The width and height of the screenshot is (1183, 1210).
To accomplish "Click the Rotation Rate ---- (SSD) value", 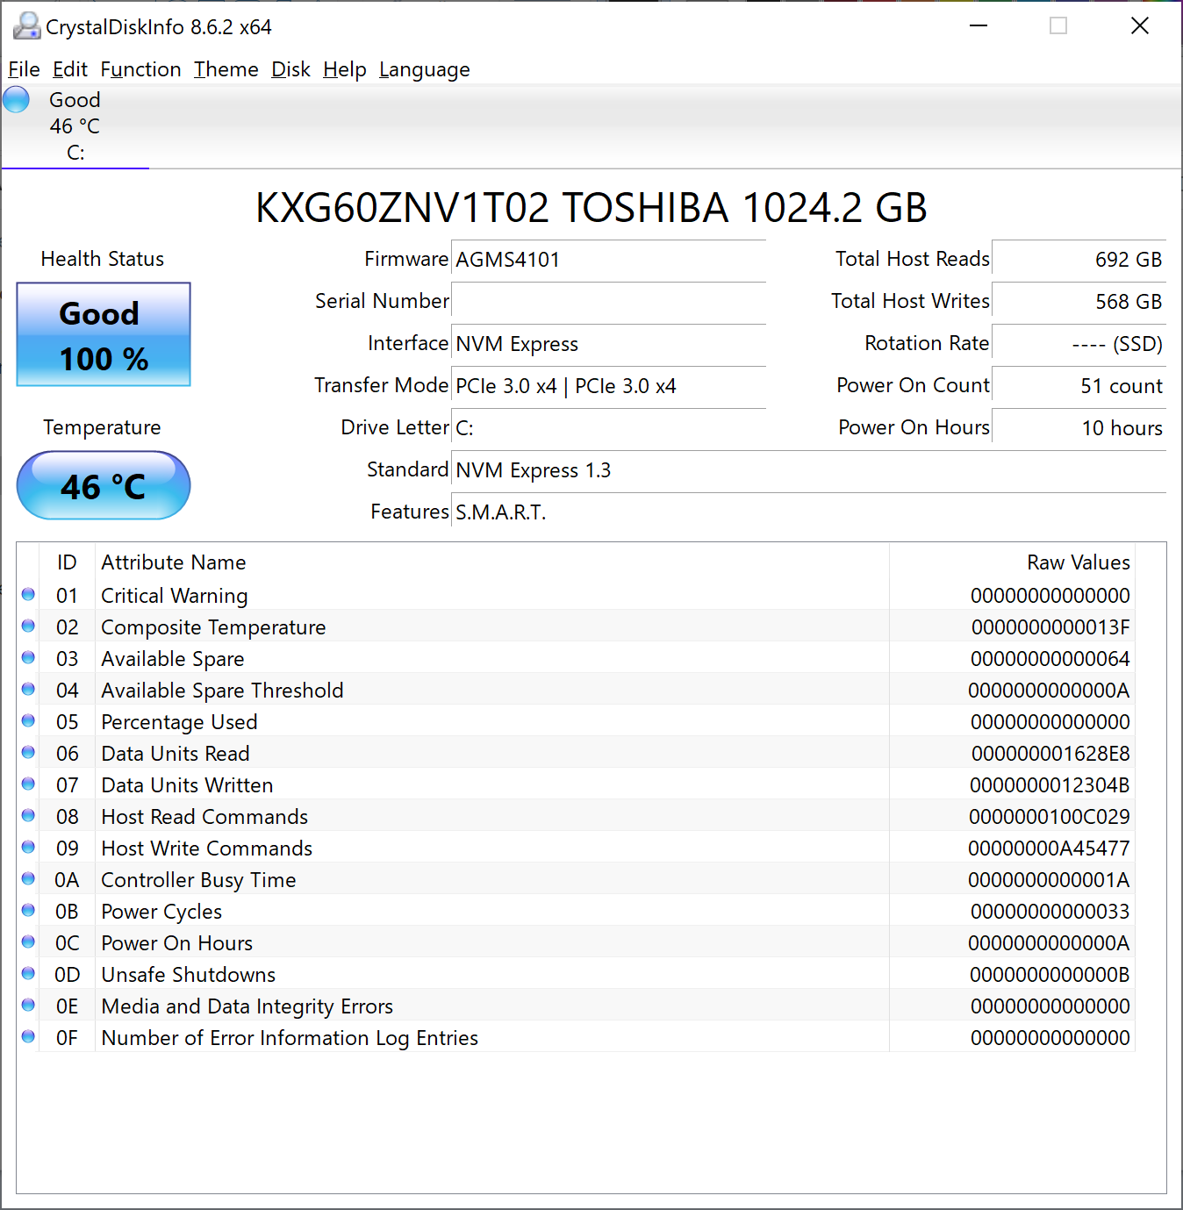I will tap(1079, 344).
